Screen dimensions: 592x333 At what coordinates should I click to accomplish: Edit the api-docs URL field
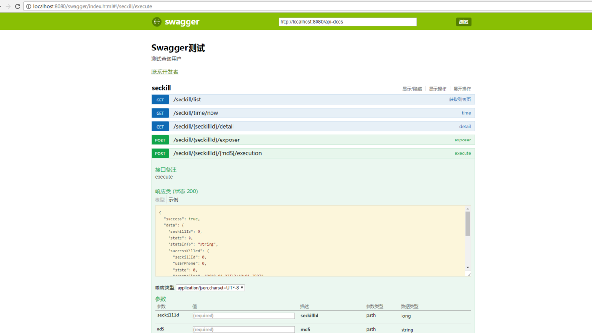coord(348,22)
